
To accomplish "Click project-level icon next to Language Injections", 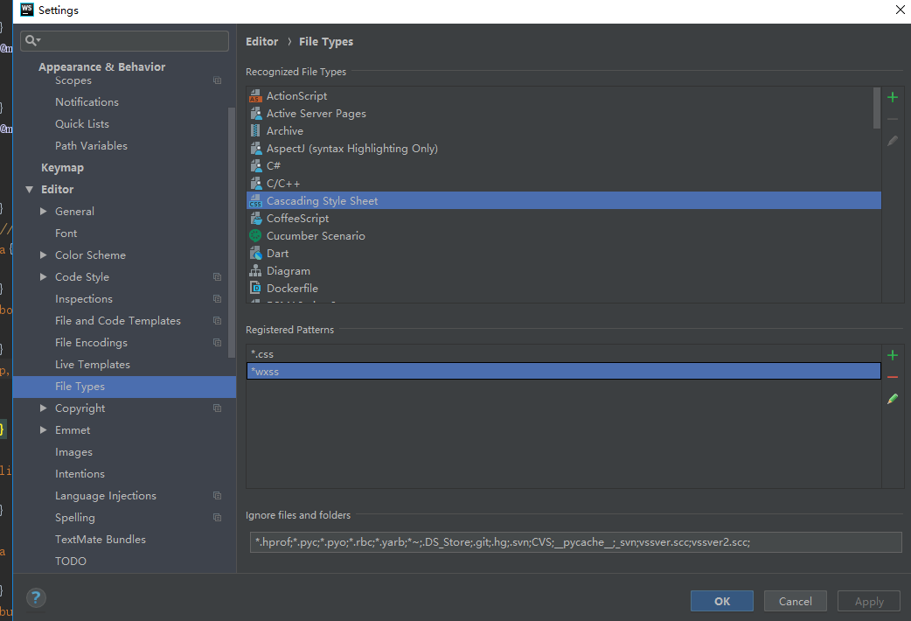I will 218,495.
